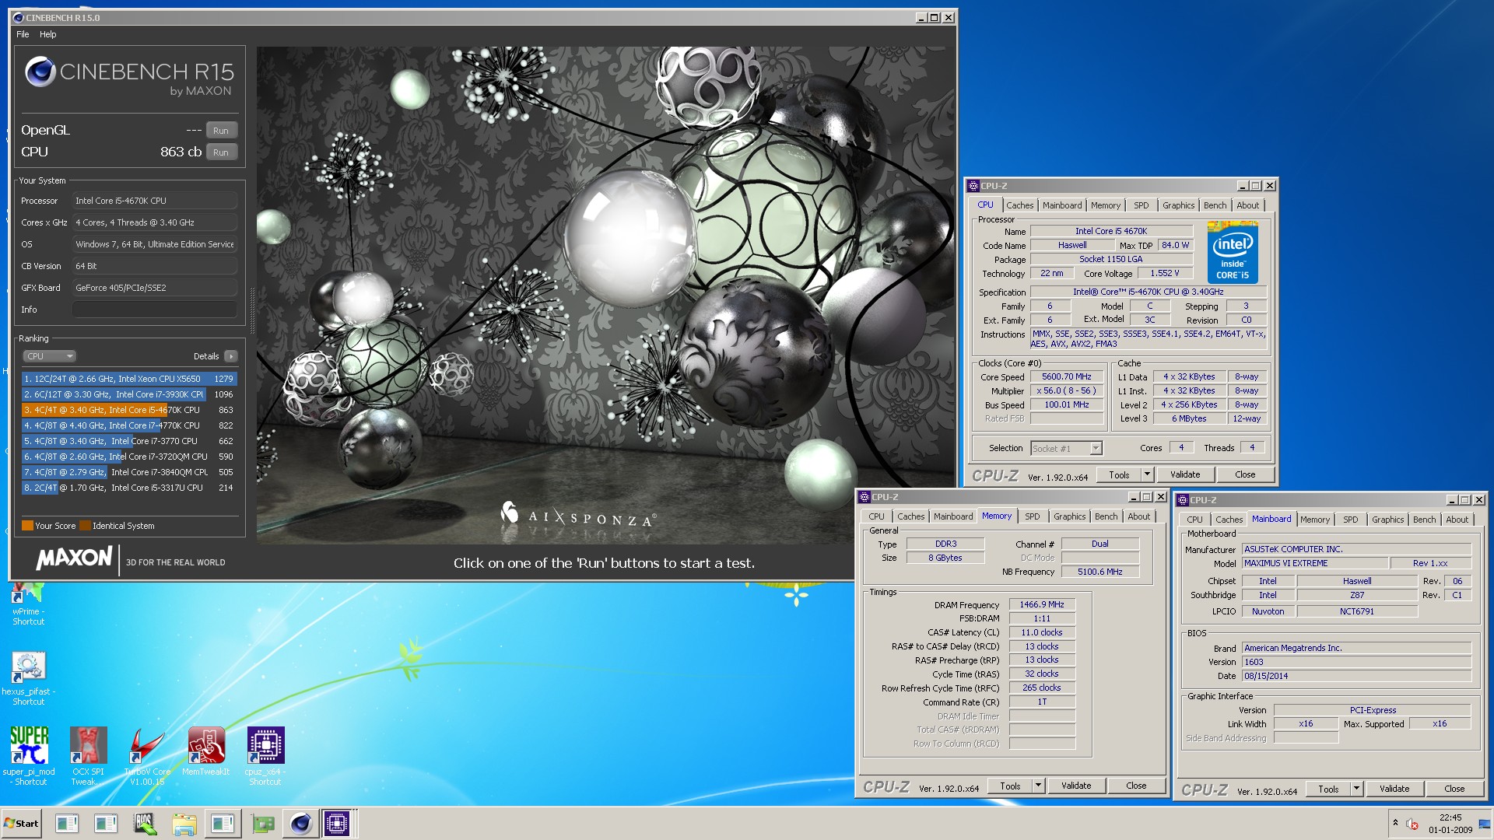
Task: Click the Core Speed value 5600.70 MHz
Action: click(1067, 376)
